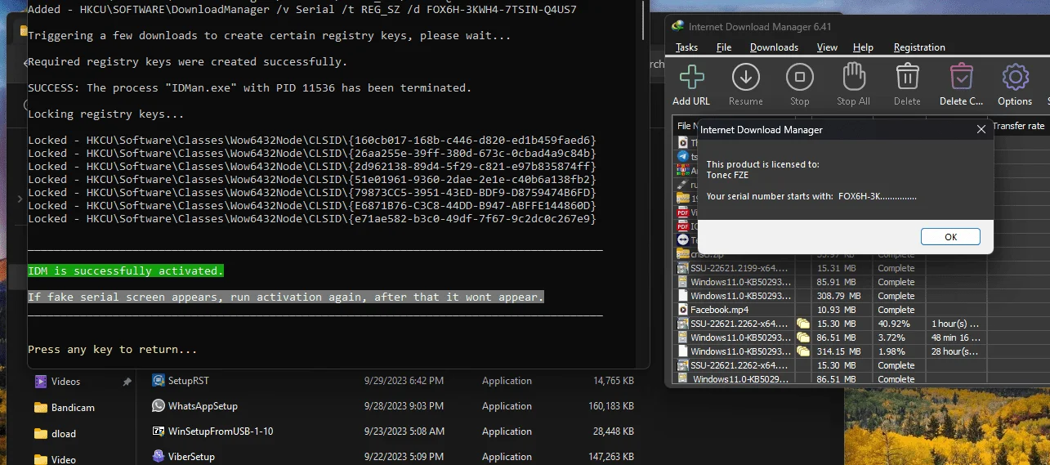Screen dimensions: 1050x465
Task: Click the Bandicam folder icon in the sidebar
Action: 41,407
